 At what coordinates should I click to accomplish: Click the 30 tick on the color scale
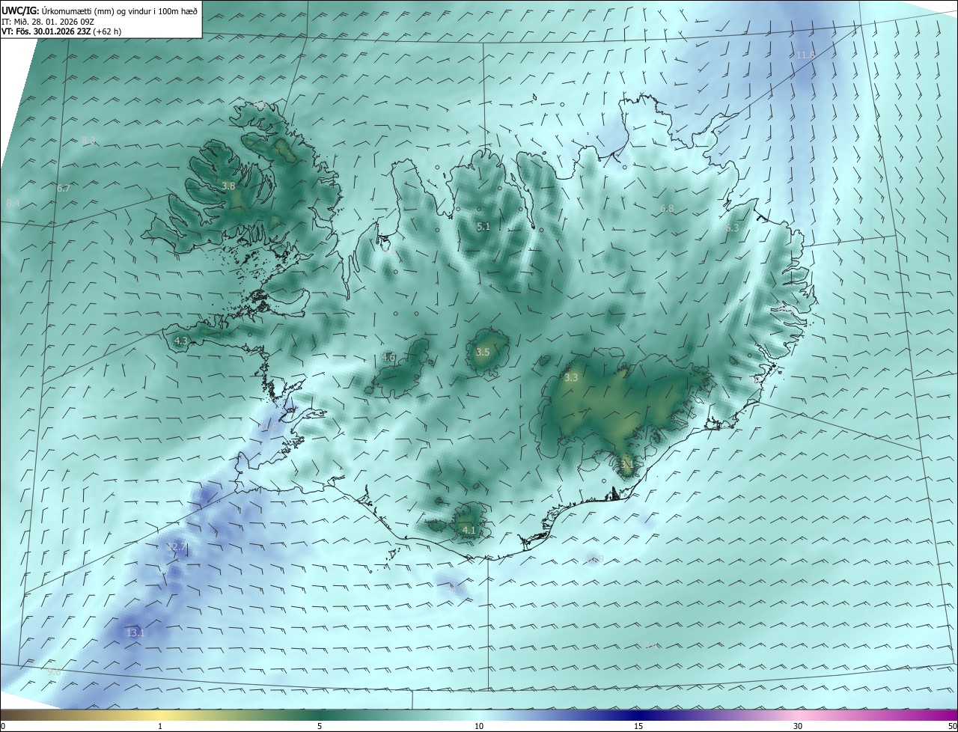point(798,726)
